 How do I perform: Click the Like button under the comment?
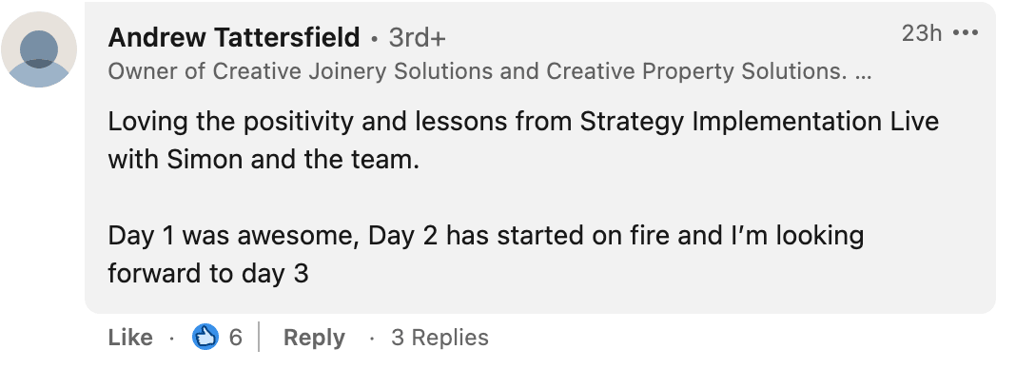[x=130, y=338]
